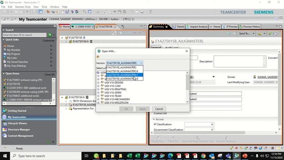This screenshot has height=160, width=284.
Task: Open the My Projects quick link
Action: point(13,54)
